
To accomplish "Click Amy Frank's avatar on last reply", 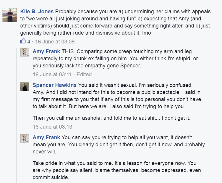I will pos(25,139).
